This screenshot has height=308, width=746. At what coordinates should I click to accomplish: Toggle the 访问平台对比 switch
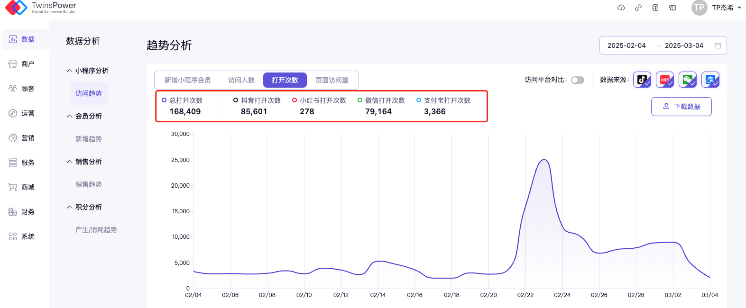[x=577, y=80]
